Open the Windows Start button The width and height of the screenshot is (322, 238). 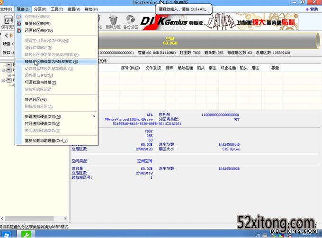tap(6, 234)
